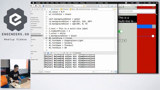Switch to the Assistant editor
The image size is (160, 90).
[102, 6]
